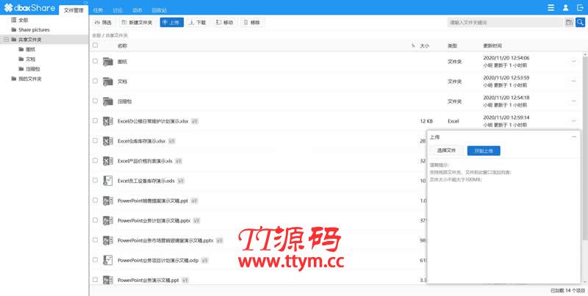Switch to the 回收站 tab

(159, 10)
